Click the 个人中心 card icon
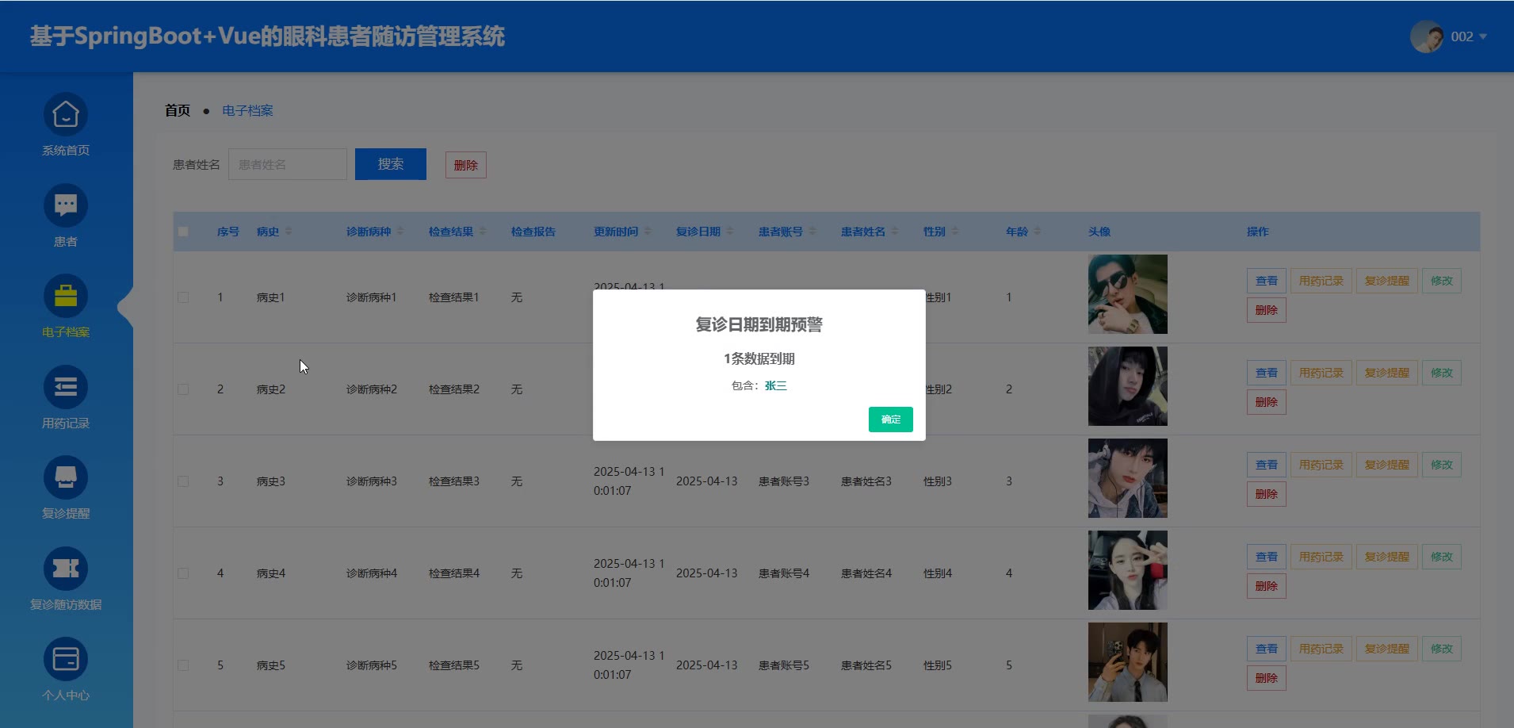The width and height of the screenshot is (1514, 728). [x=66, y=659]
